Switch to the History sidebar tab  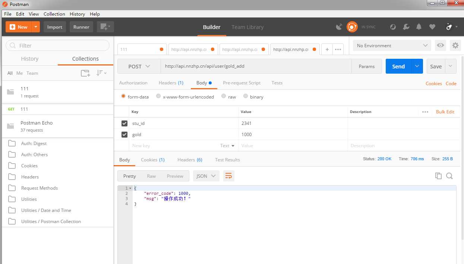click(30, 59)
